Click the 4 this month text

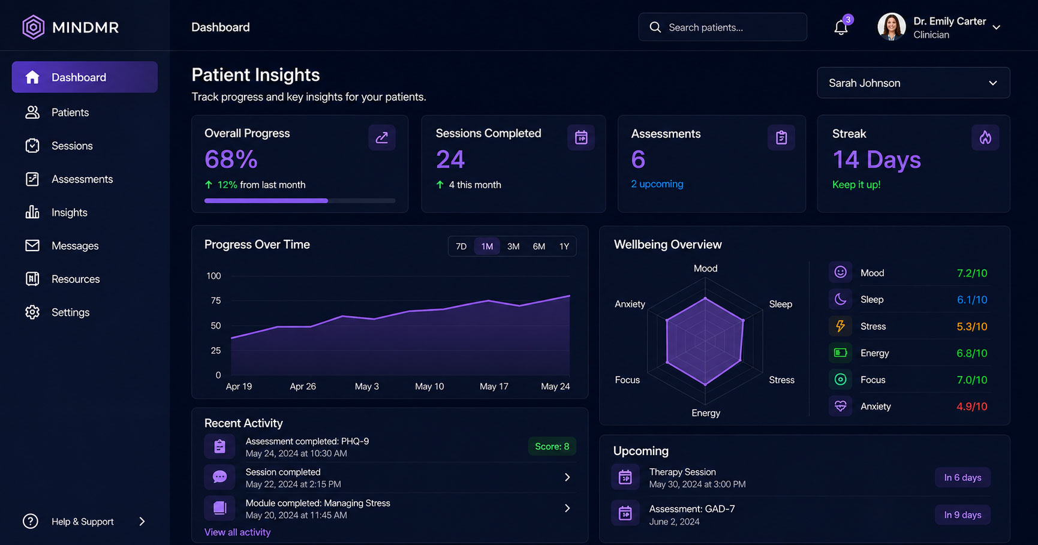[475, 185]
